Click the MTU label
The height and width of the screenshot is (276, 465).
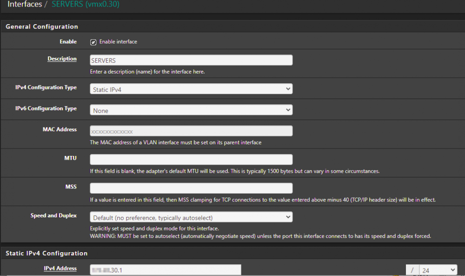70,158
